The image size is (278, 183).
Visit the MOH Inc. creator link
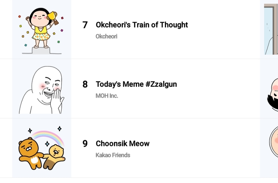click(107, 96)
